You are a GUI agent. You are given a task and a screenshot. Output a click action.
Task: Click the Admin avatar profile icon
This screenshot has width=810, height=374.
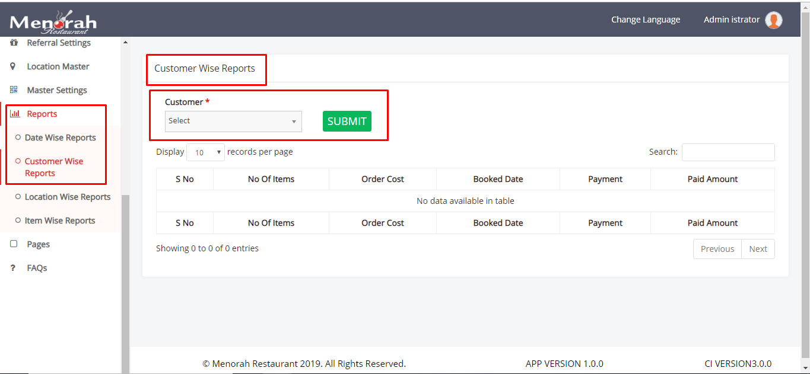[773, 20]
